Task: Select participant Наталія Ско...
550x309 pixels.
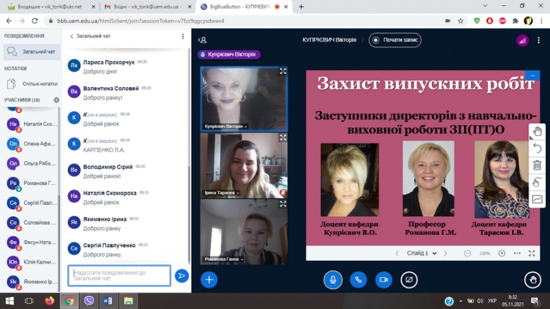Action: click(x=32, y=124)
